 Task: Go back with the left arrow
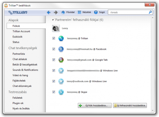pos(49,12)
